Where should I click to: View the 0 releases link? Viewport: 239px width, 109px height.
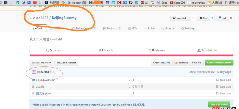click(157, 50)
